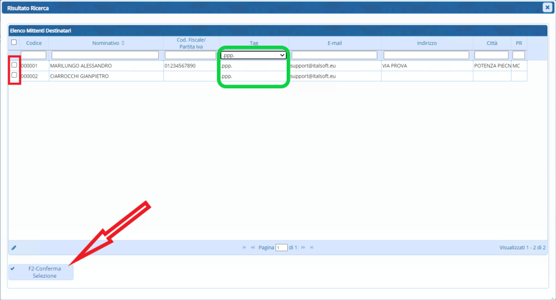Sort by the Codice column header
Viewport: 556px width, 300px height.
click(x=34, y=43)
